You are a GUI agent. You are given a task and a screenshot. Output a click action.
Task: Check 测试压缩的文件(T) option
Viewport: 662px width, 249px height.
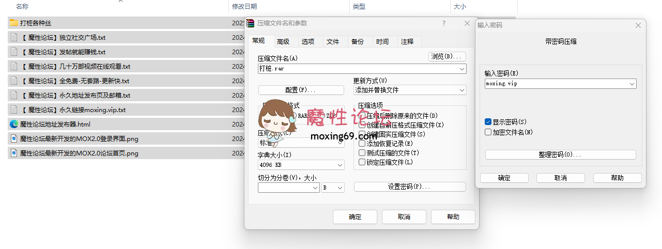click(362, 153)
